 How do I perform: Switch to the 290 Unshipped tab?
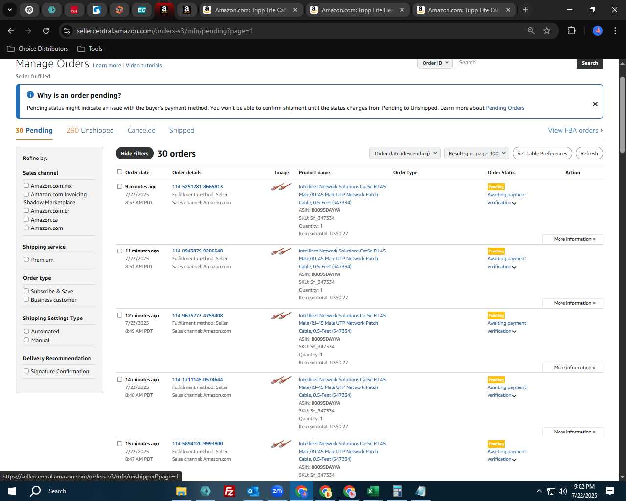(90, 130)
